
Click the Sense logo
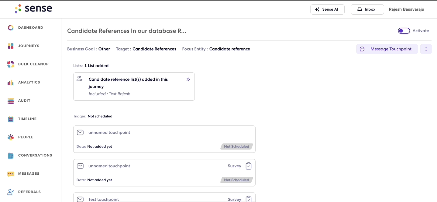(x=33, y=9)
